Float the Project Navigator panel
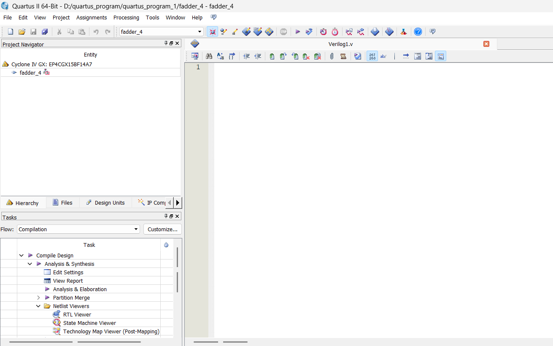 pyautogui.click(x=171, y=43)
